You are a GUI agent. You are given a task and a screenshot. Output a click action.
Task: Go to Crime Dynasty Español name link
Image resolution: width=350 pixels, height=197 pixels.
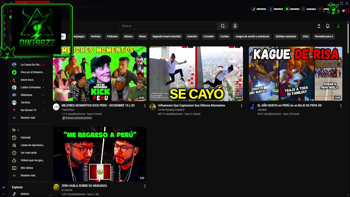click(171, 110)
